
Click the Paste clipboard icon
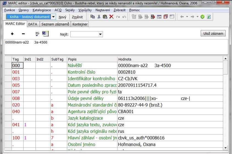[105, 17]
